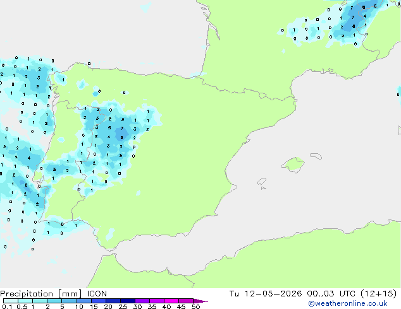Click the 45–50 mm legend color swatch
This screenshot has height=309, width=401.
186,301
